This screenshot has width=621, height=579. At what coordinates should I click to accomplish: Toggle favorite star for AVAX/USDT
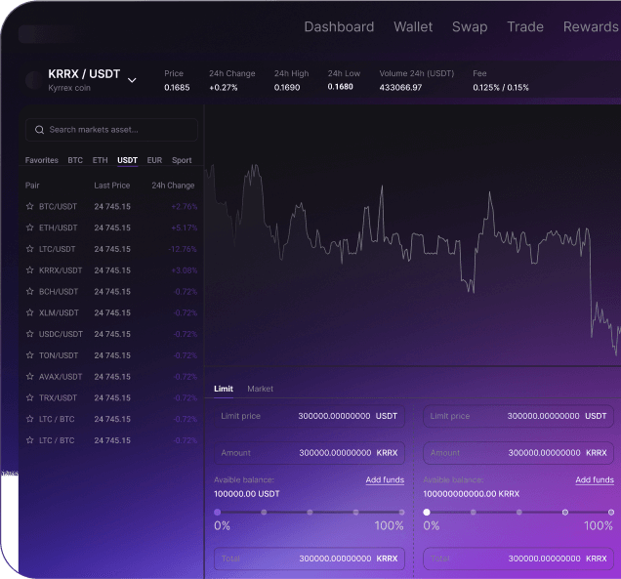tap(30, 377)
